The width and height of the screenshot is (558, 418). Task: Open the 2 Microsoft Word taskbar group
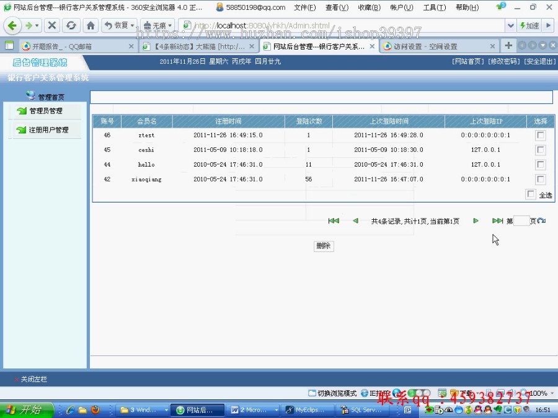pyautogui.click(x=254, y=410)
